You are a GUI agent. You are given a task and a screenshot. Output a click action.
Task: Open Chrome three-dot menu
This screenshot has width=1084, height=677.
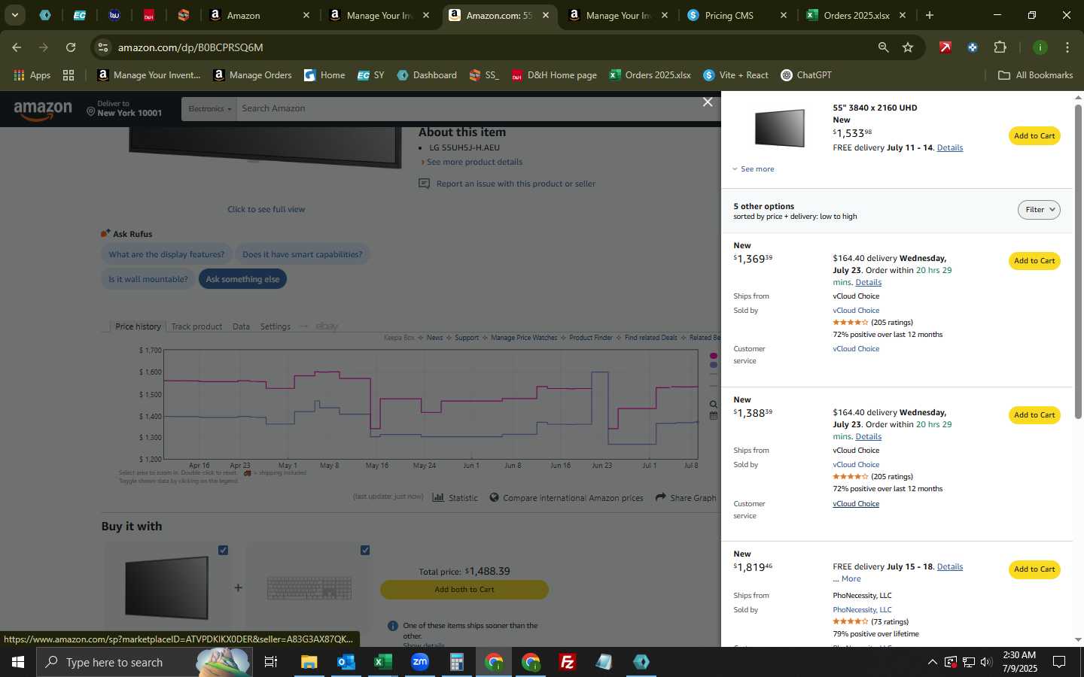(x=1067, y=47)
